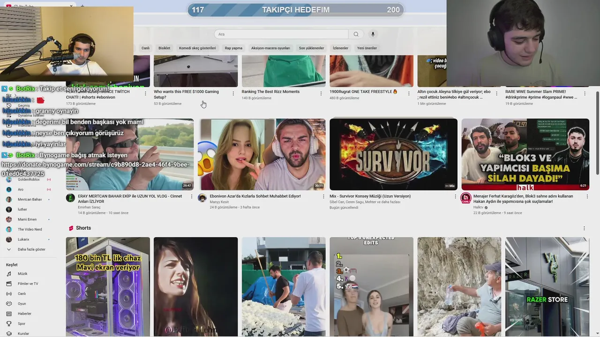Open Spor trophy item in sidebar
Viewport: 600px width, 337px height.
coord(28,323)
